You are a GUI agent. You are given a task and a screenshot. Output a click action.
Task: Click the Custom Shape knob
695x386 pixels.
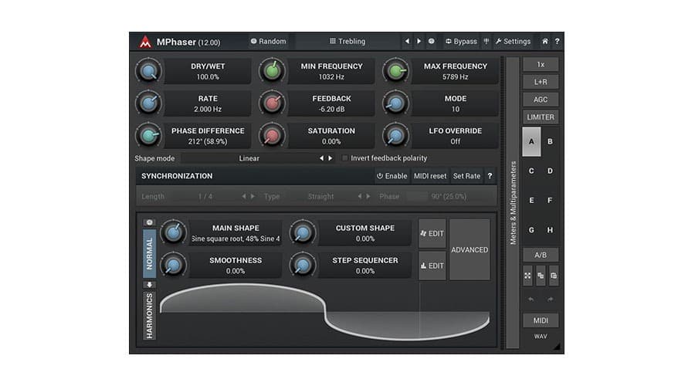[303, 232]
